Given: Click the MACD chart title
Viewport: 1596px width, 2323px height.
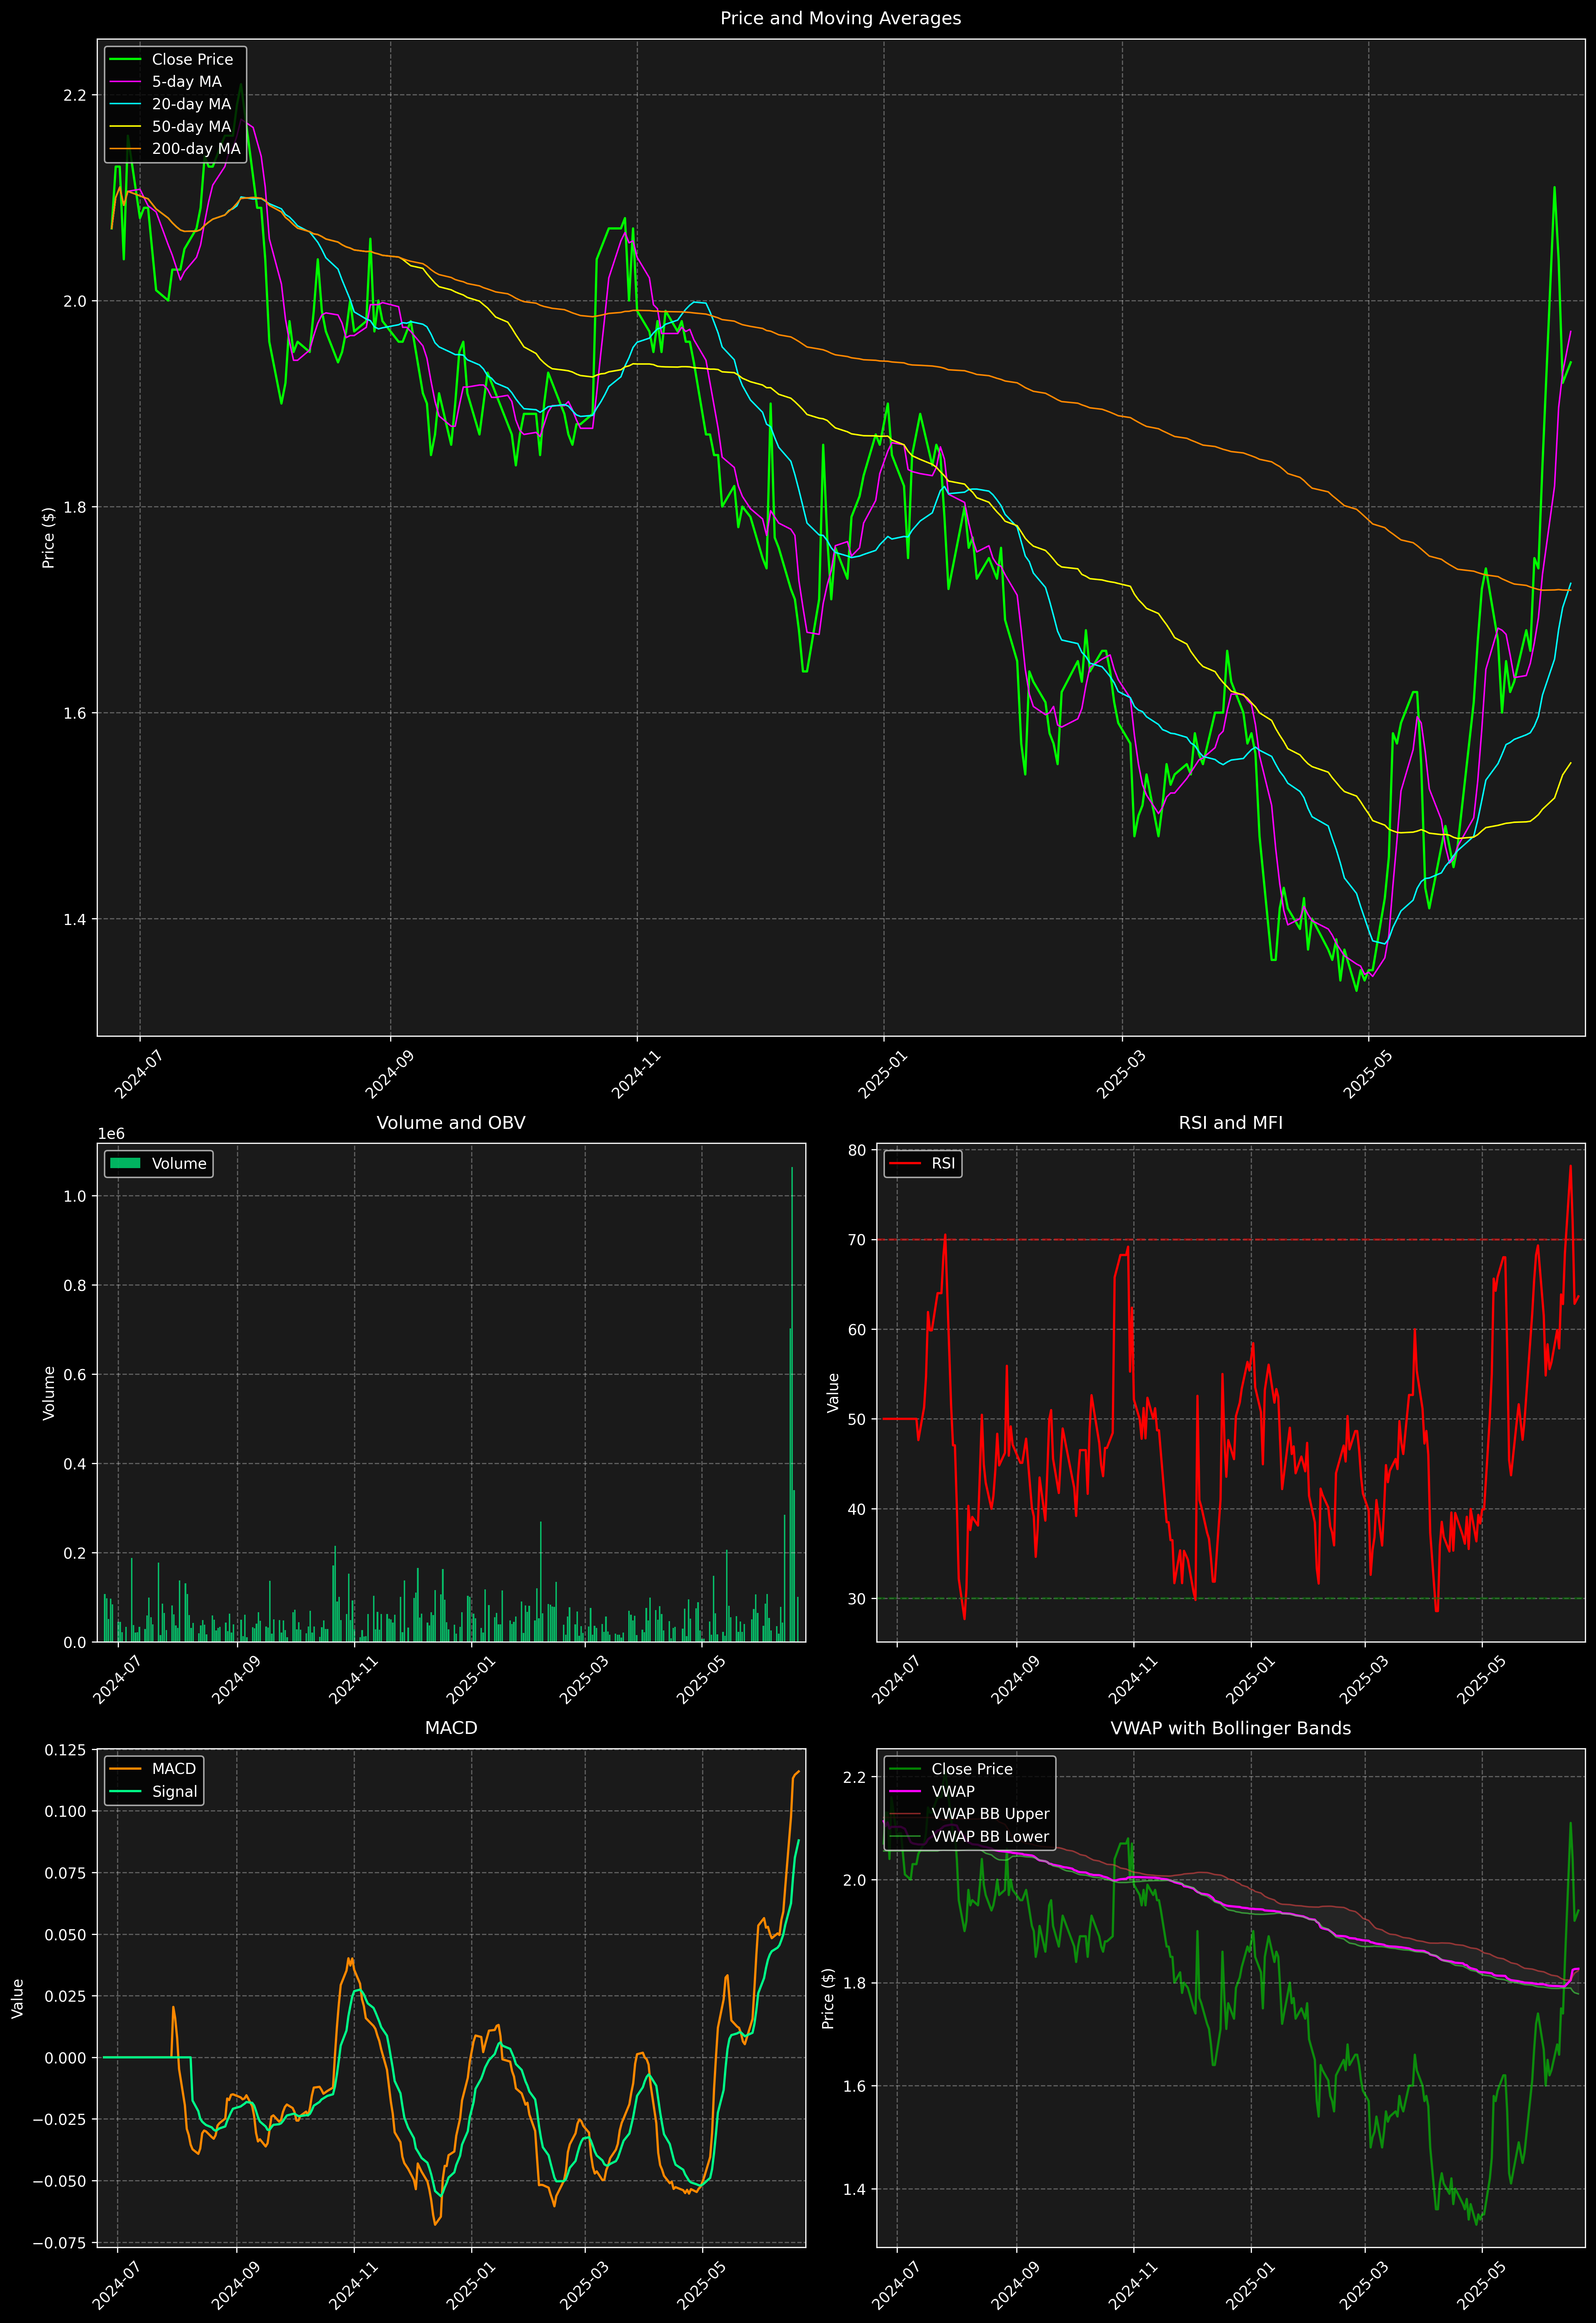Looking at the screenshot, I should pos(451,1728).
